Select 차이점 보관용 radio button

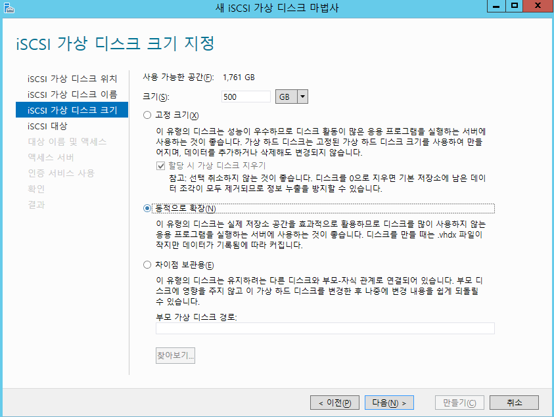(x=147, y=265)
